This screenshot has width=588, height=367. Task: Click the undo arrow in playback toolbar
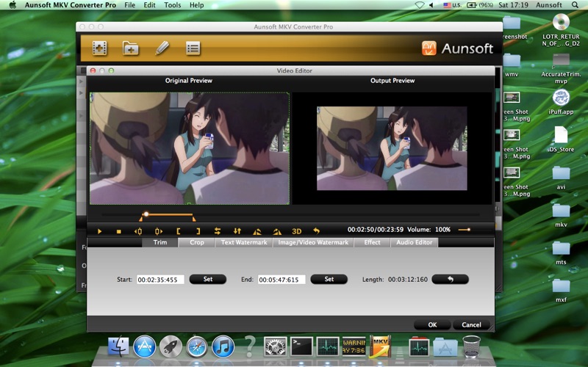316,231
